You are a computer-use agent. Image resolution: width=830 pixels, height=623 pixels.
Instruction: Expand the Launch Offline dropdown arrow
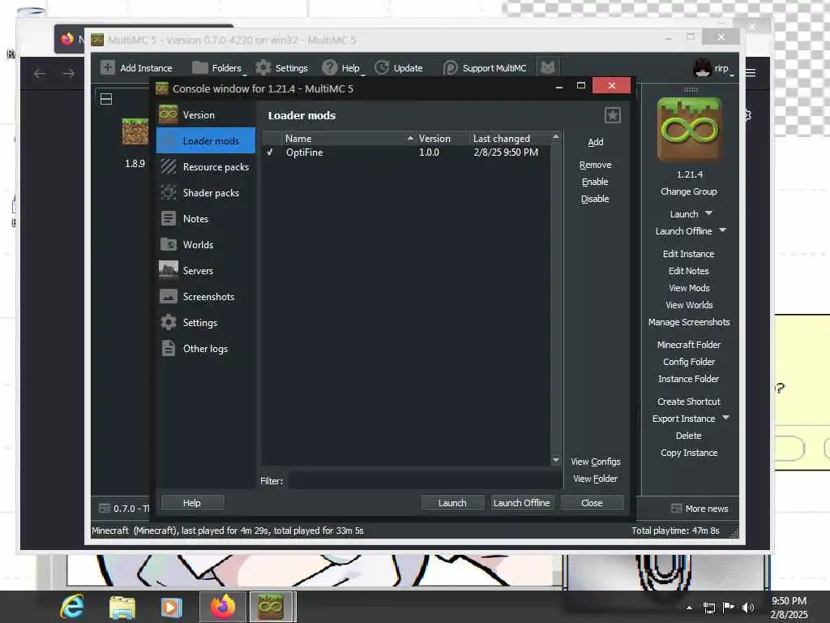[x=722, y=230]
